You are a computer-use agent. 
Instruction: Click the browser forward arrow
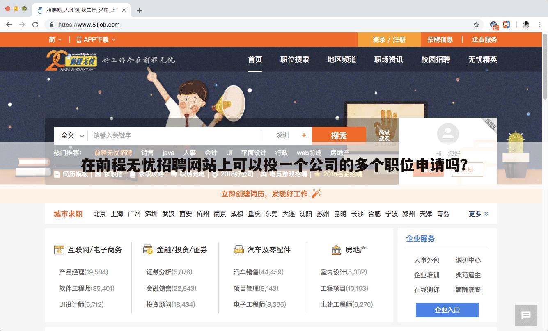pos(22,25)
